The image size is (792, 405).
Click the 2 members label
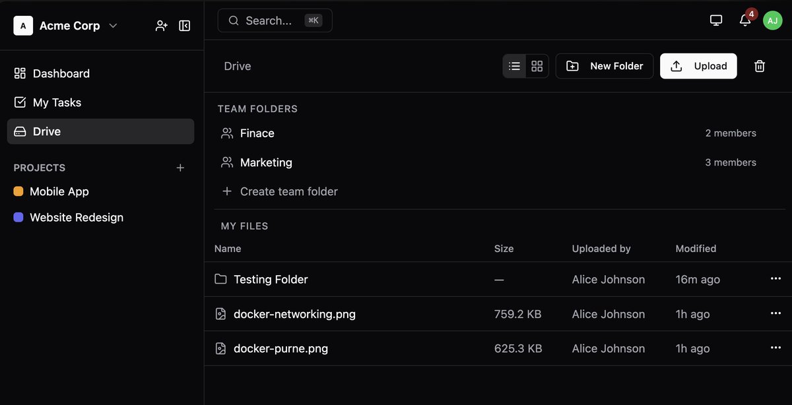[731, 133]
